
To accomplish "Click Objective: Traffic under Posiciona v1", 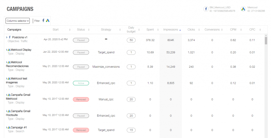I will pyautogui.click(x=18, y=41).
